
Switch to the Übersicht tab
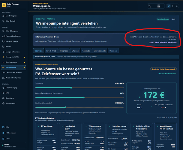(x=38, y=51)
